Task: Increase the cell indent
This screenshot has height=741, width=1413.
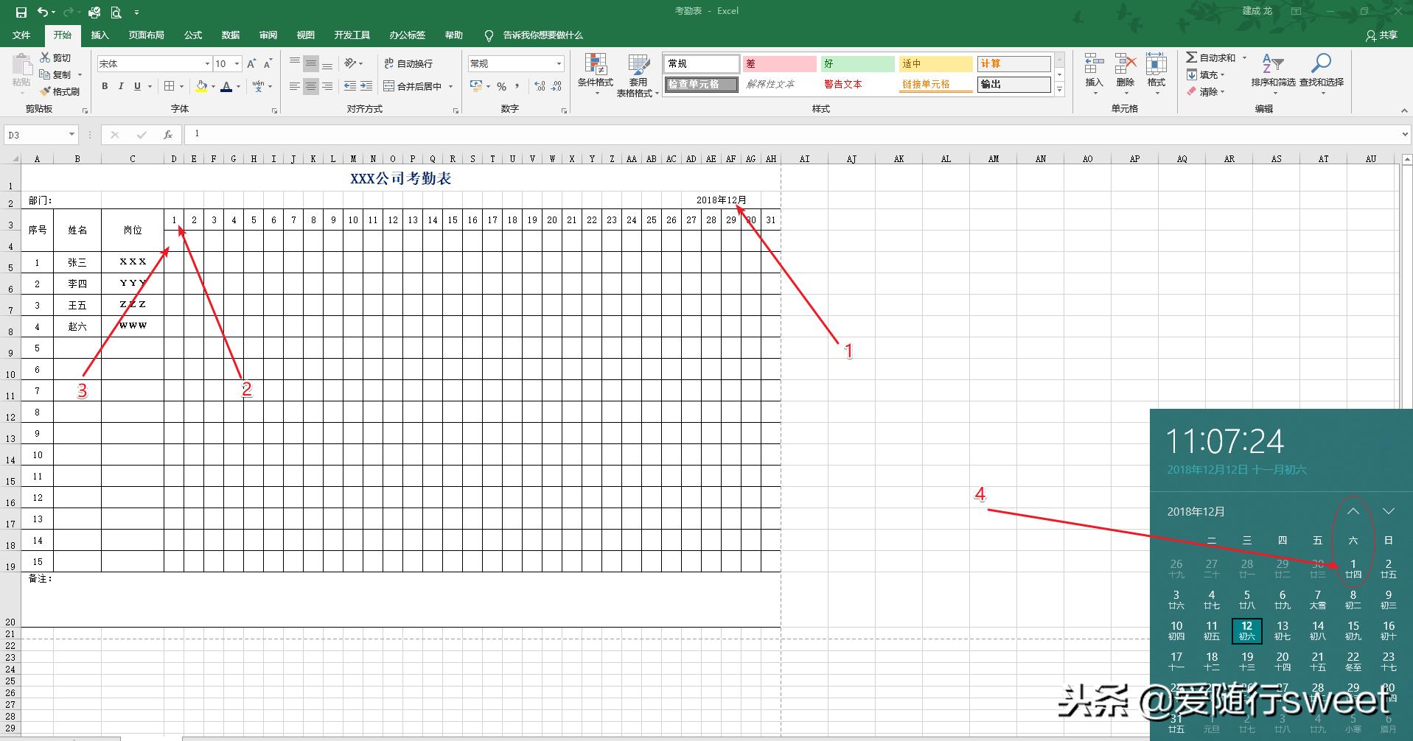Action: (x=366, y=86)
